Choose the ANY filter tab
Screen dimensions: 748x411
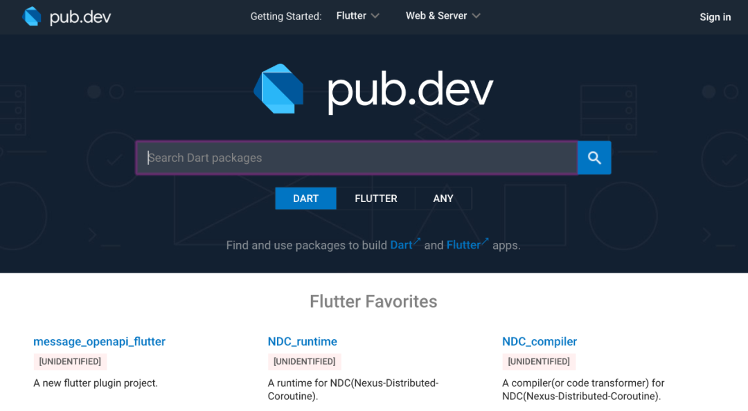[443, 199]
